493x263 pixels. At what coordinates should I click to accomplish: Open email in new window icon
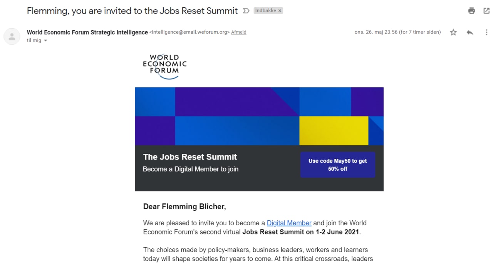click(x=486, y=11)
